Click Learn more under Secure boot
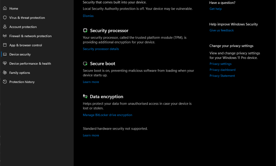 point(91,82)
